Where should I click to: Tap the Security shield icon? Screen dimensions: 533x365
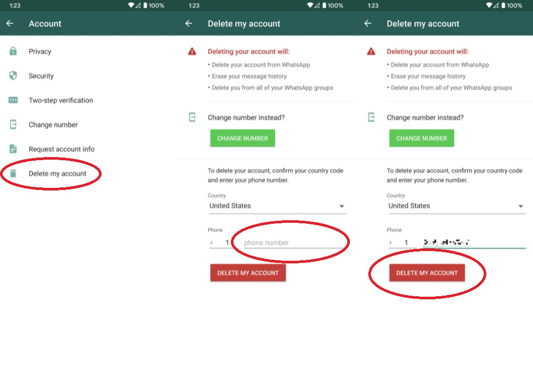[13, 75]
